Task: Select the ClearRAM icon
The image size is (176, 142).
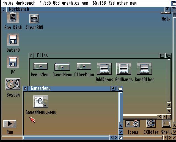Action: click(x=34, y=19)
